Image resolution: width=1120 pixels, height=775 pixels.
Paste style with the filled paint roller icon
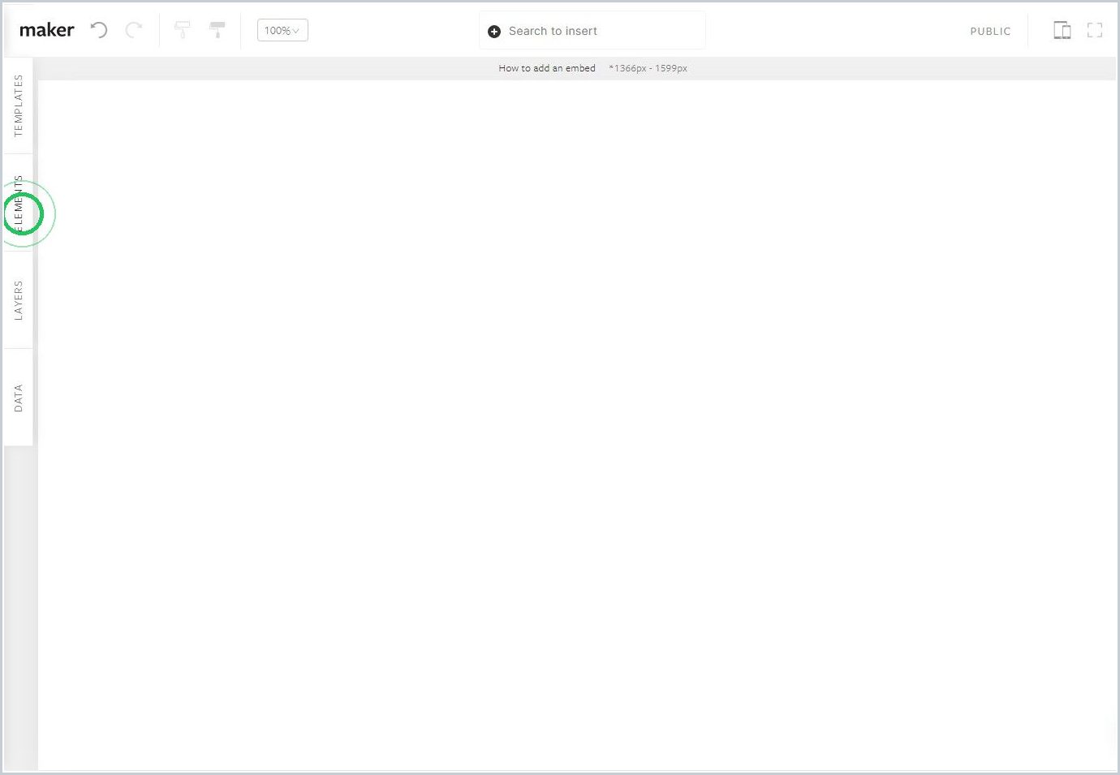tap(218, 31)
